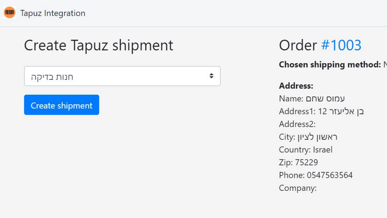Click the empty Company field label

(x=298, y=188)
